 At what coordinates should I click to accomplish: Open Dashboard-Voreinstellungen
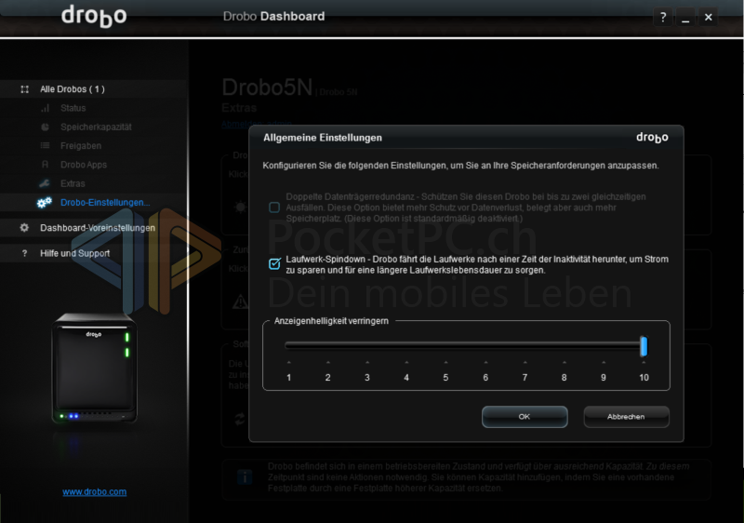(x=98, y=228)
